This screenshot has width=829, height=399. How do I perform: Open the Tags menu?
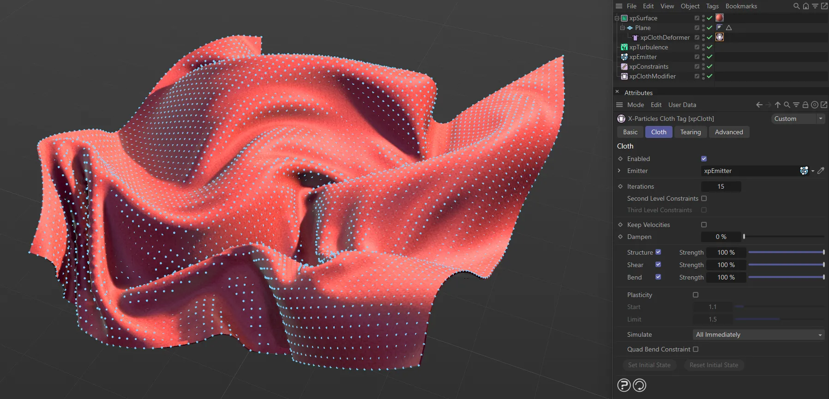pyautogui.click(x=712, y=6)
